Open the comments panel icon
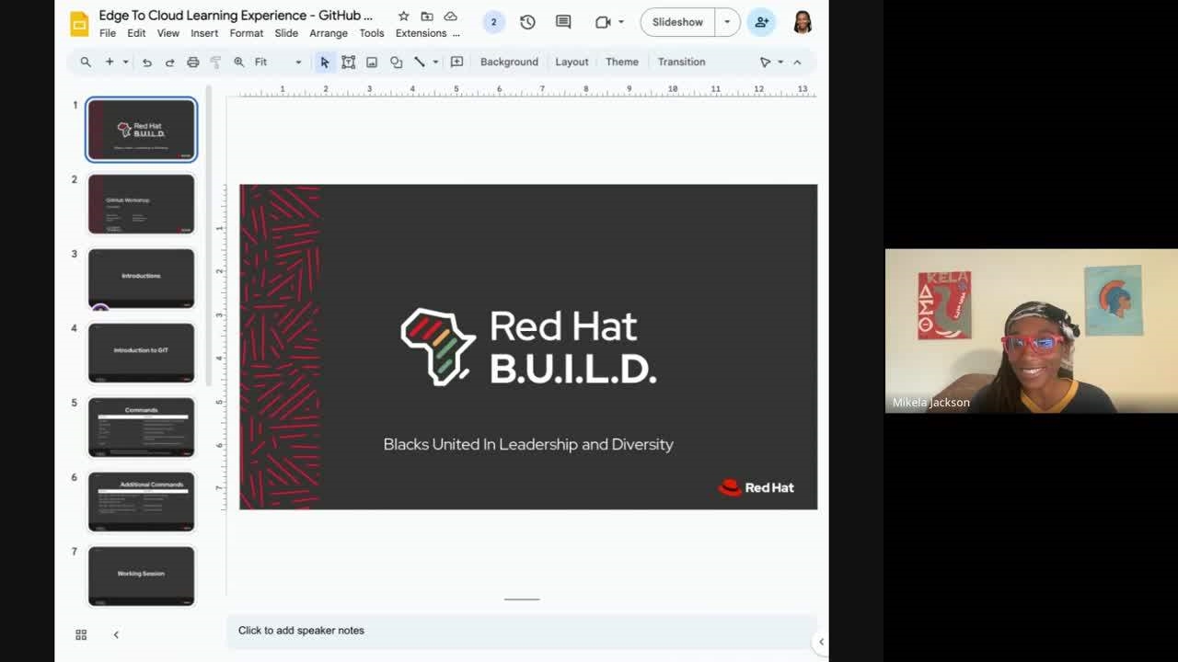This screenshot has height=662, width=1178. point(563,22)
